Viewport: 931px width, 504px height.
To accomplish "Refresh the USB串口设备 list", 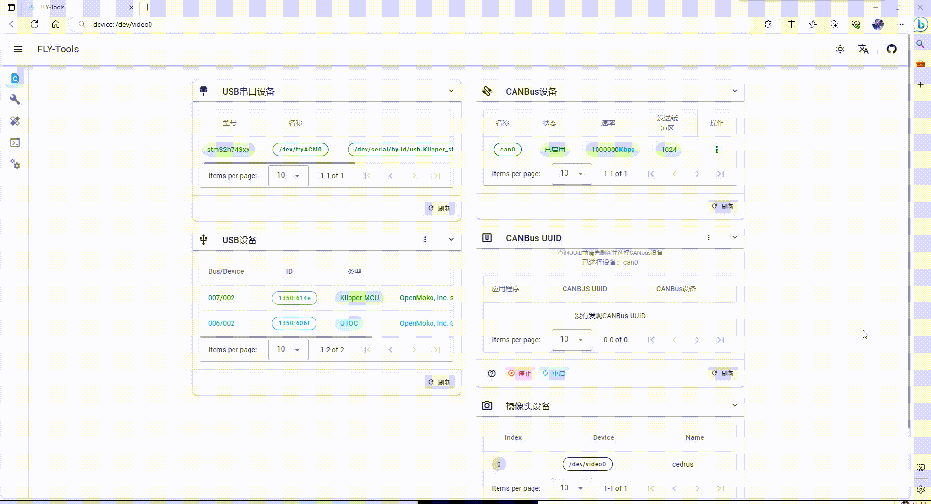I will (439, 208).
